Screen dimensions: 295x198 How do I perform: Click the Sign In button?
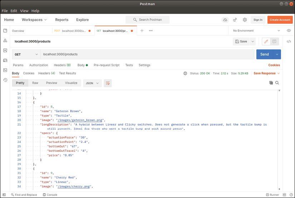[258, 20]
